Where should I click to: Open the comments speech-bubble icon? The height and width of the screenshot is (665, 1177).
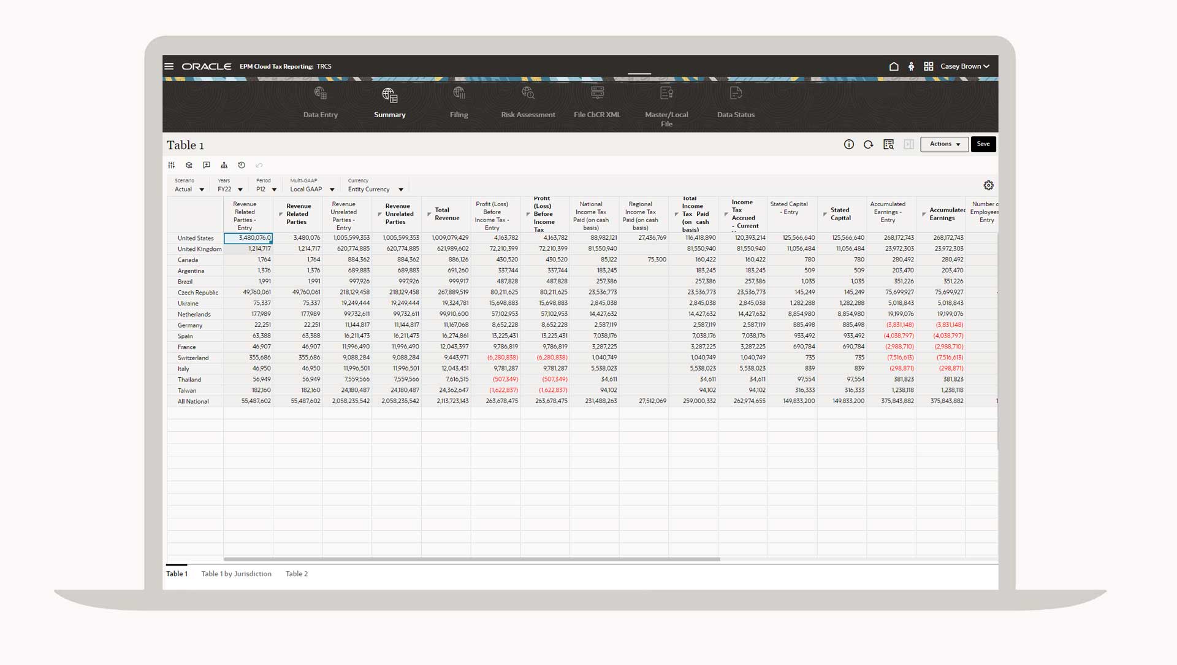point(207,165)
